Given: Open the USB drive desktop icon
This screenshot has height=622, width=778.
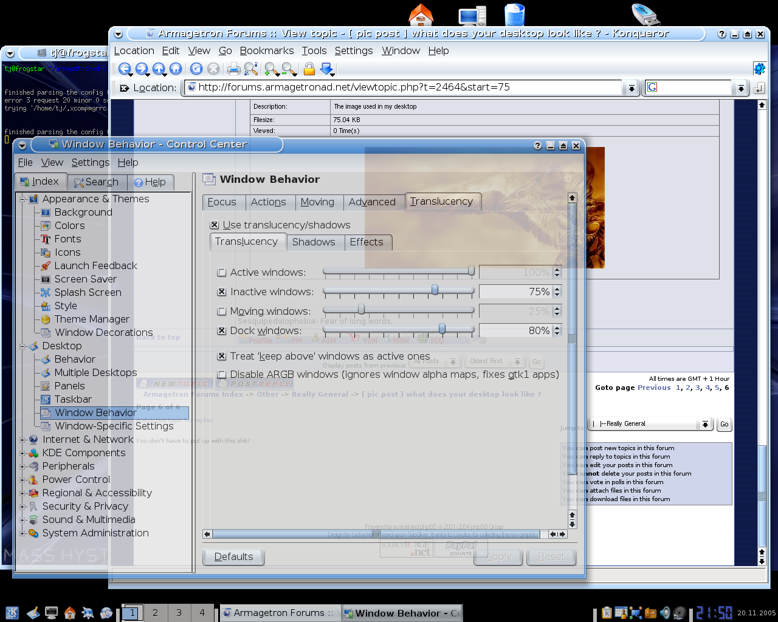Looking at the screenshot, I should 645,15.
